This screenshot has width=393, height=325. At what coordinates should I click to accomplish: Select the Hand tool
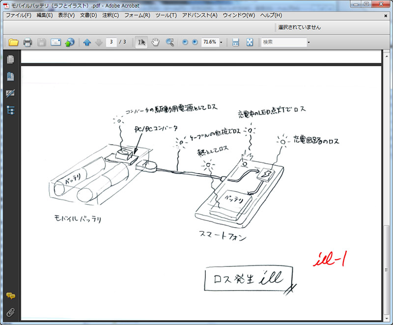tap(155, 42)
